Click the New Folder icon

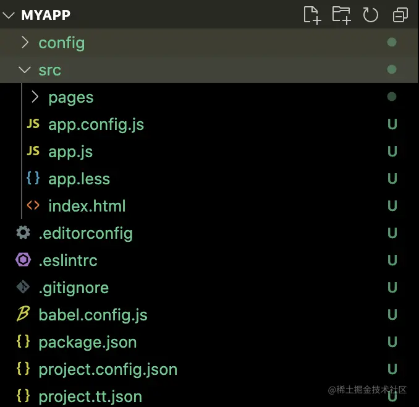(x=341, y=15)
